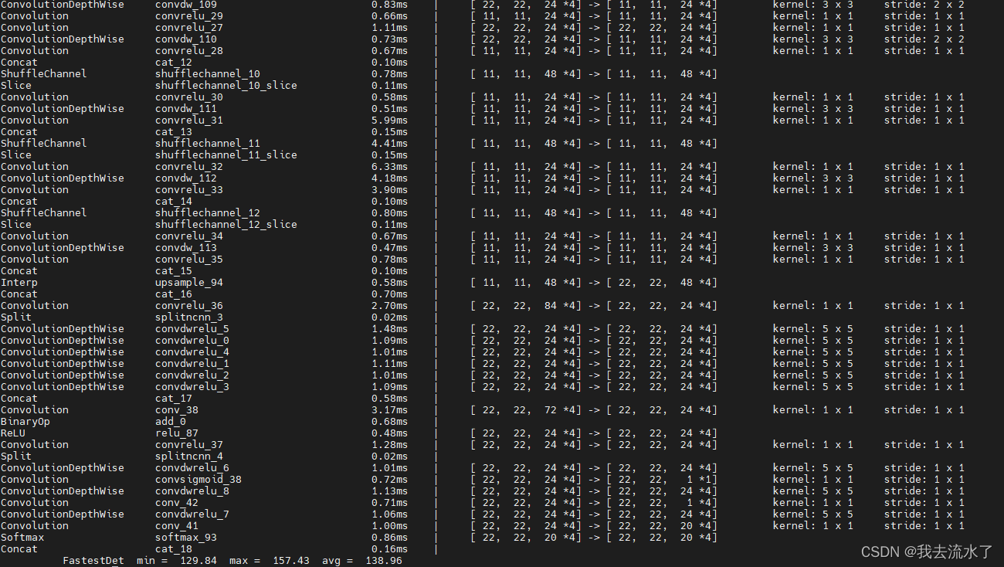The height and width of the screenshot is (567, 1004).
Task: Click the max value 157.43
Action: click(291, 561)
